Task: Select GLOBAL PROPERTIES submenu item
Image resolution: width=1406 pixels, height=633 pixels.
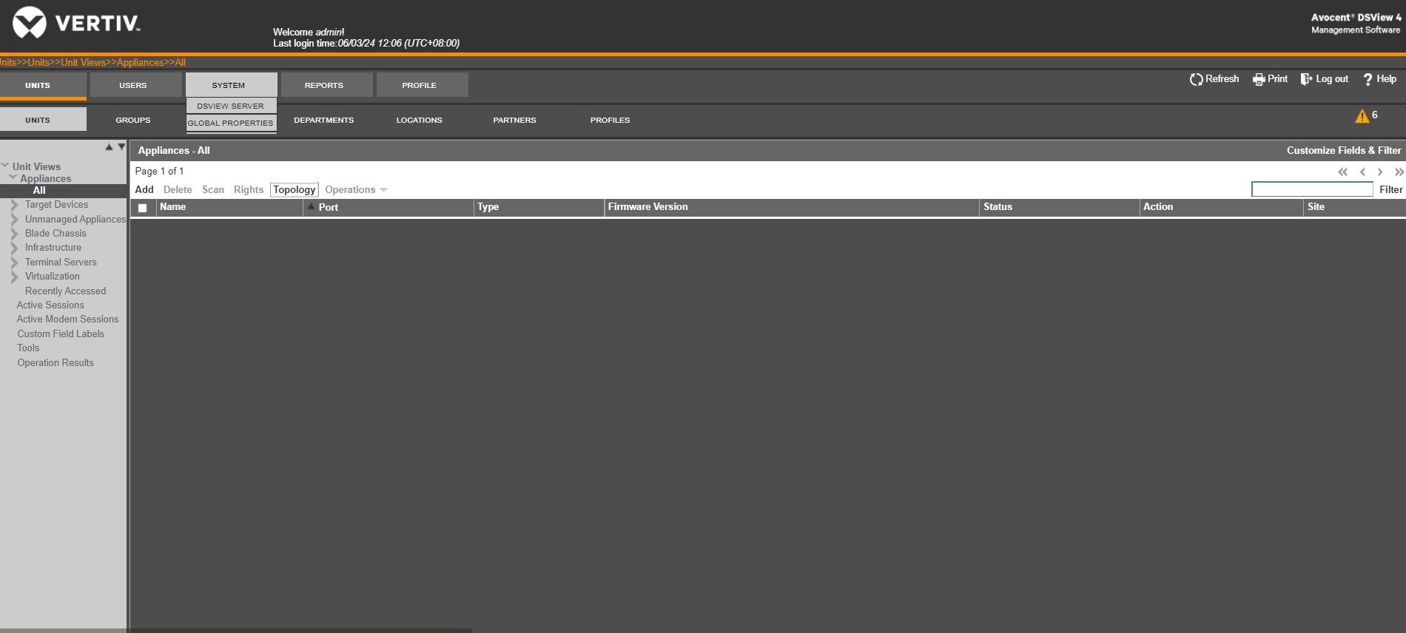Action: point(231,123)
